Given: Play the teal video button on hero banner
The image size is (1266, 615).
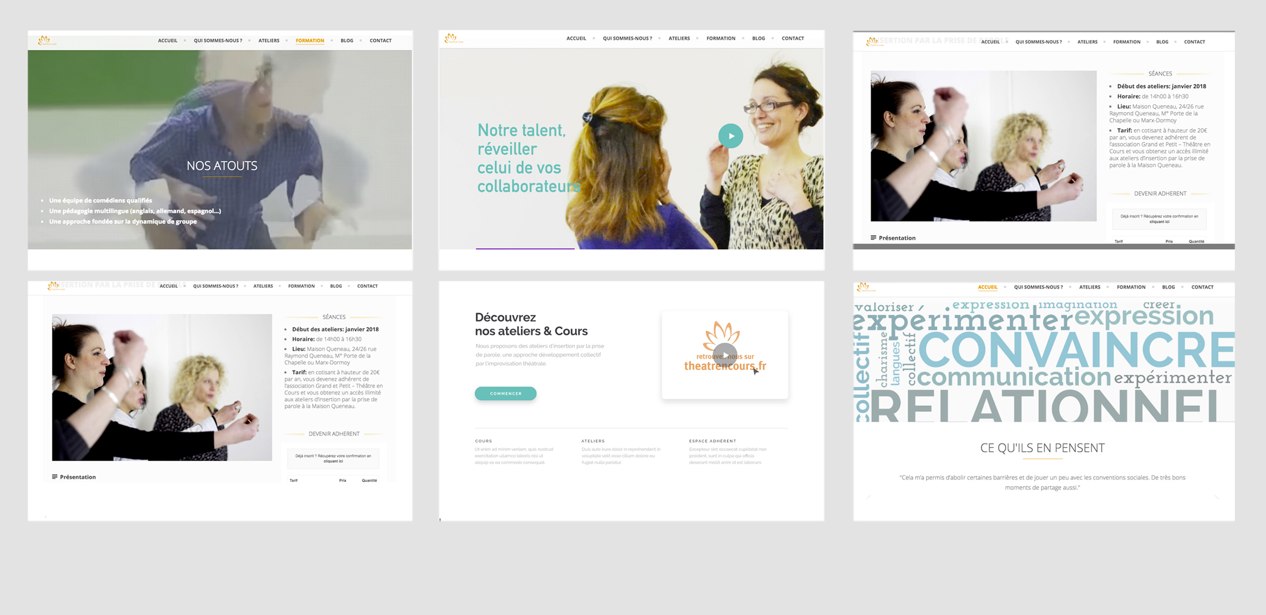Looking at the screenshot, I should tap(730, 136).
